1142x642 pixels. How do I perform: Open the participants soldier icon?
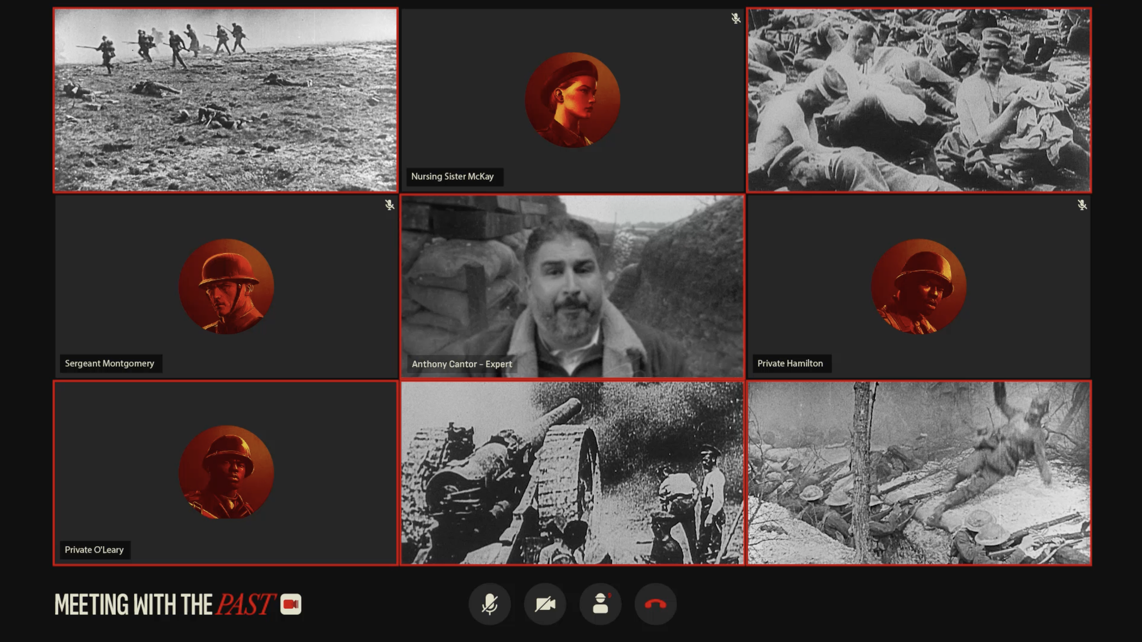tap(600, 604)
